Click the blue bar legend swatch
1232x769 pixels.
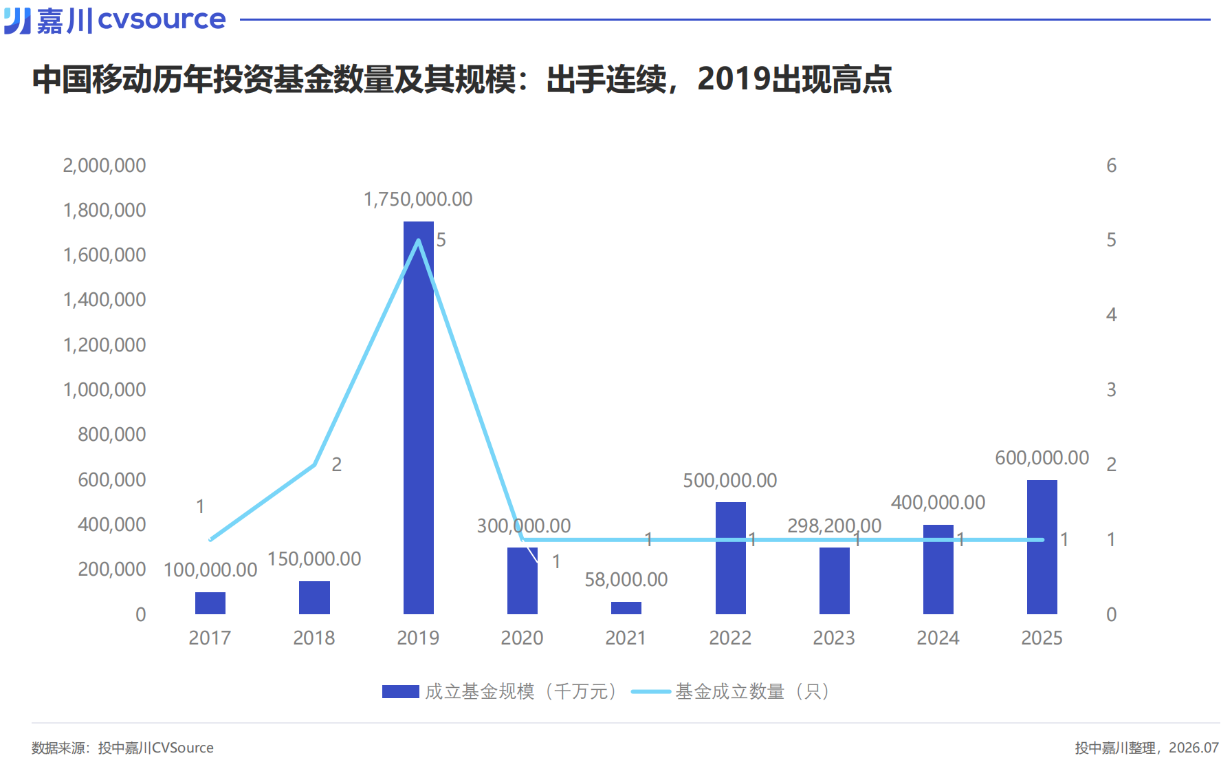click(400, 691)
